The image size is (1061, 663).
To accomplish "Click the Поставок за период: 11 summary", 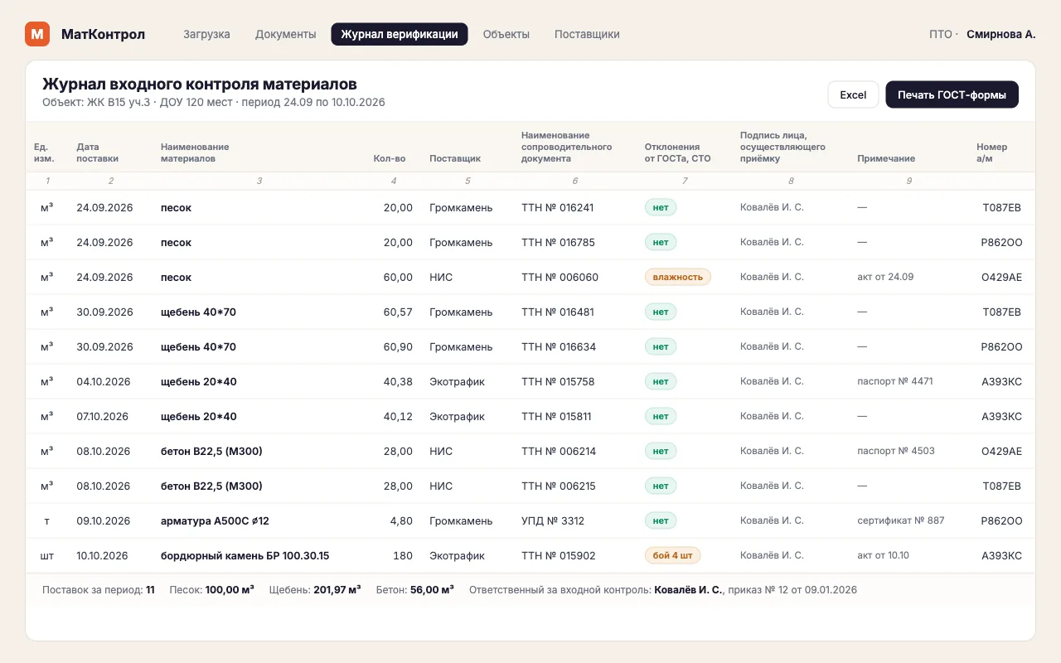I will pos(99,590).
